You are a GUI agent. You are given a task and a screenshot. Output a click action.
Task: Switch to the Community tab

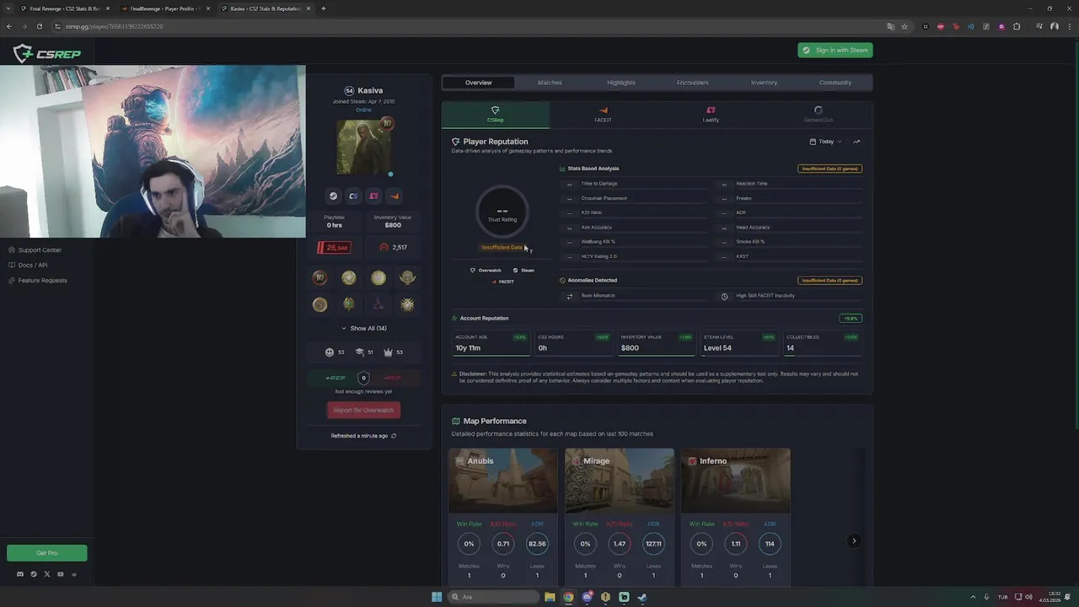(835, 83)
